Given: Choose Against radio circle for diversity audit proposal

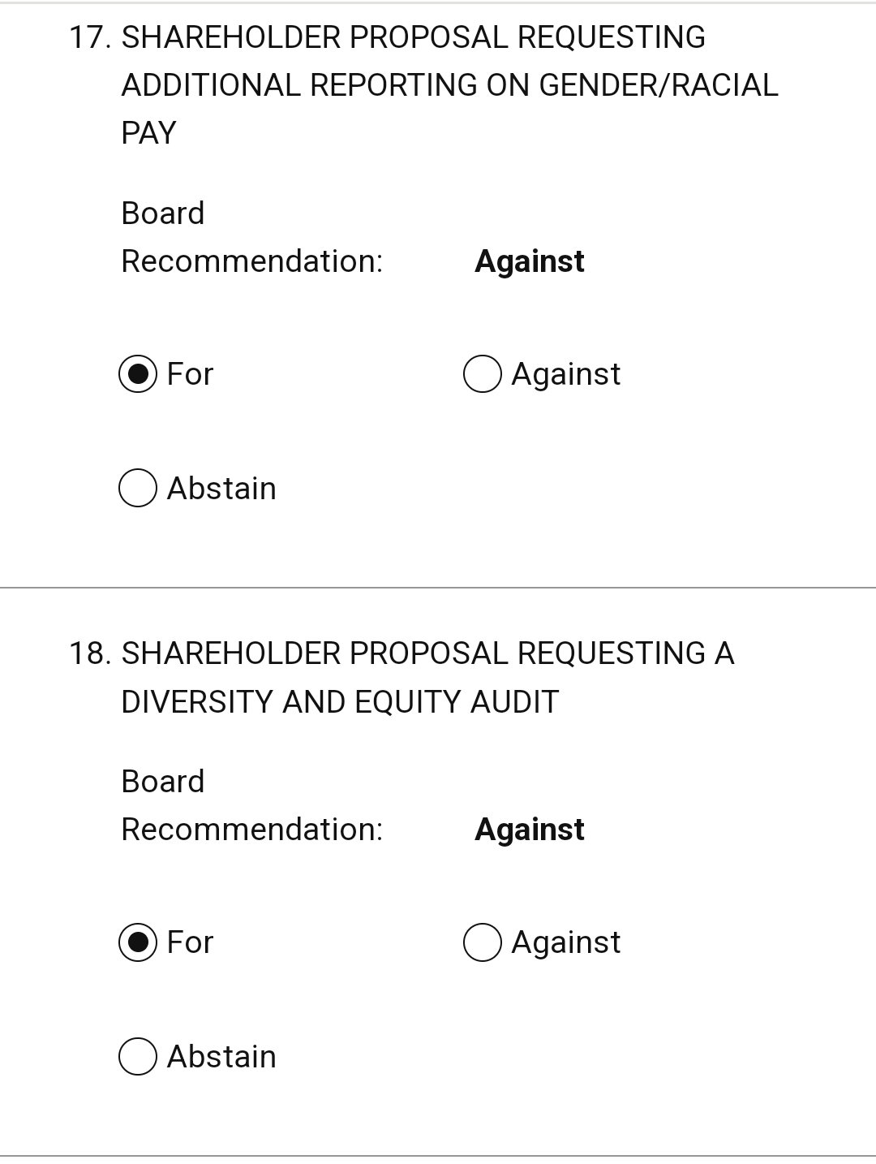Looking at the screenshot, I should pos(483,942).
